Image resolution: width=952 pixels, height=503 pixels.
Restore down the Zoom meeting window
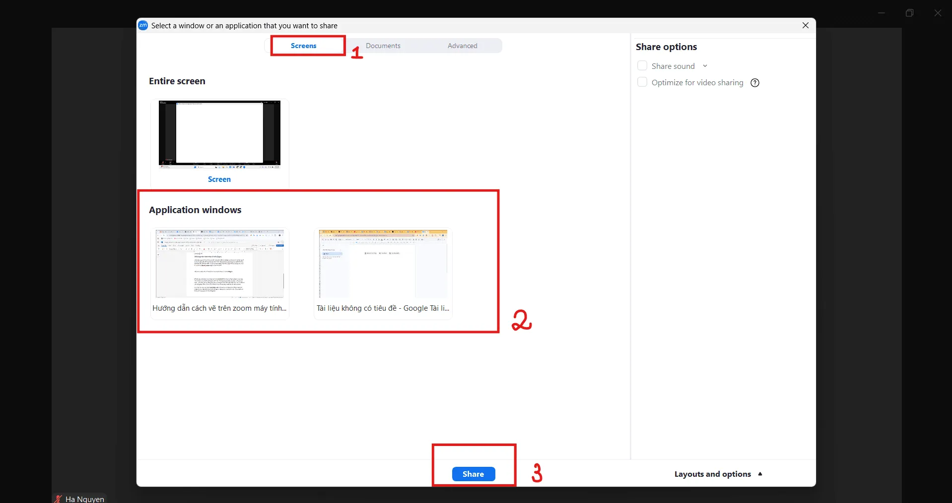pyautogui.click(x=909, y=13)
